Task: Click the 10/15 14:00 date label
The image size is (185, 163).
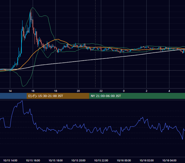Action: tap(10, 160)
